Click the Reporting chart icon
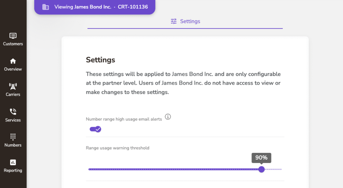This screenshot has width=343, height=188. (13, 162)
